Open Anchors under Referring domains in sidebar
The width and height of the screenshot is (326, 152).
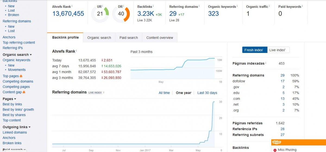point(9,37)
